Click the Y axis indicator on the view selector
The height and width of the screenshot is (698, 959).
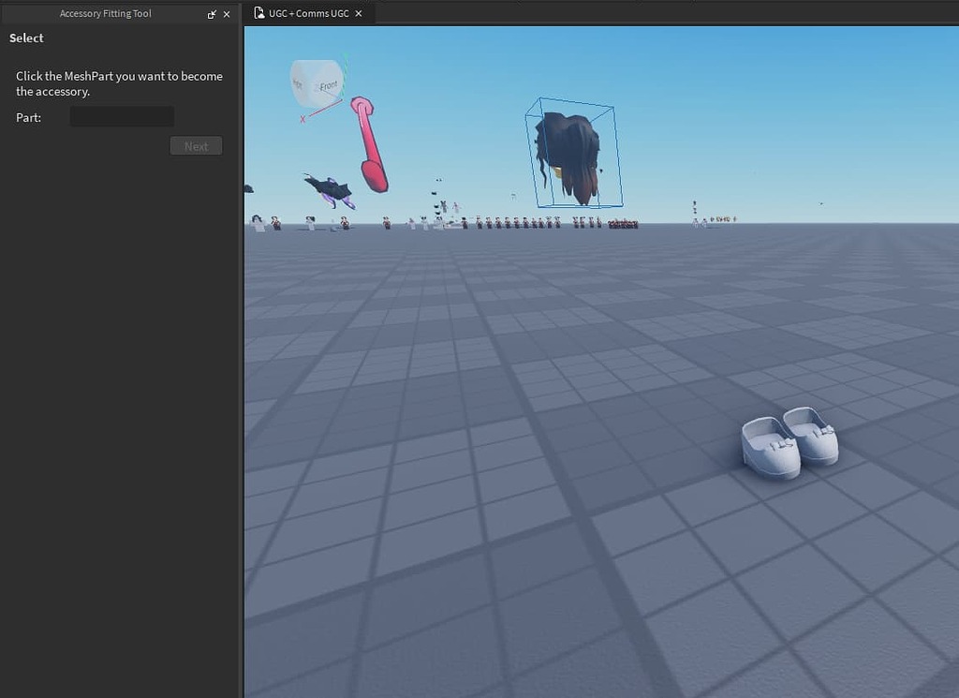tap(345, 56)
